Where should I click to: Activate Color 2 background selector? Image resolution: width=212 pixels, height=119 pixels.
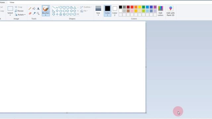pos(115,11)
